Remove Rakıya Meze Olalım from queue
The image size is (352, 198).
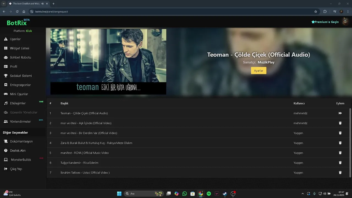point(340,143)
